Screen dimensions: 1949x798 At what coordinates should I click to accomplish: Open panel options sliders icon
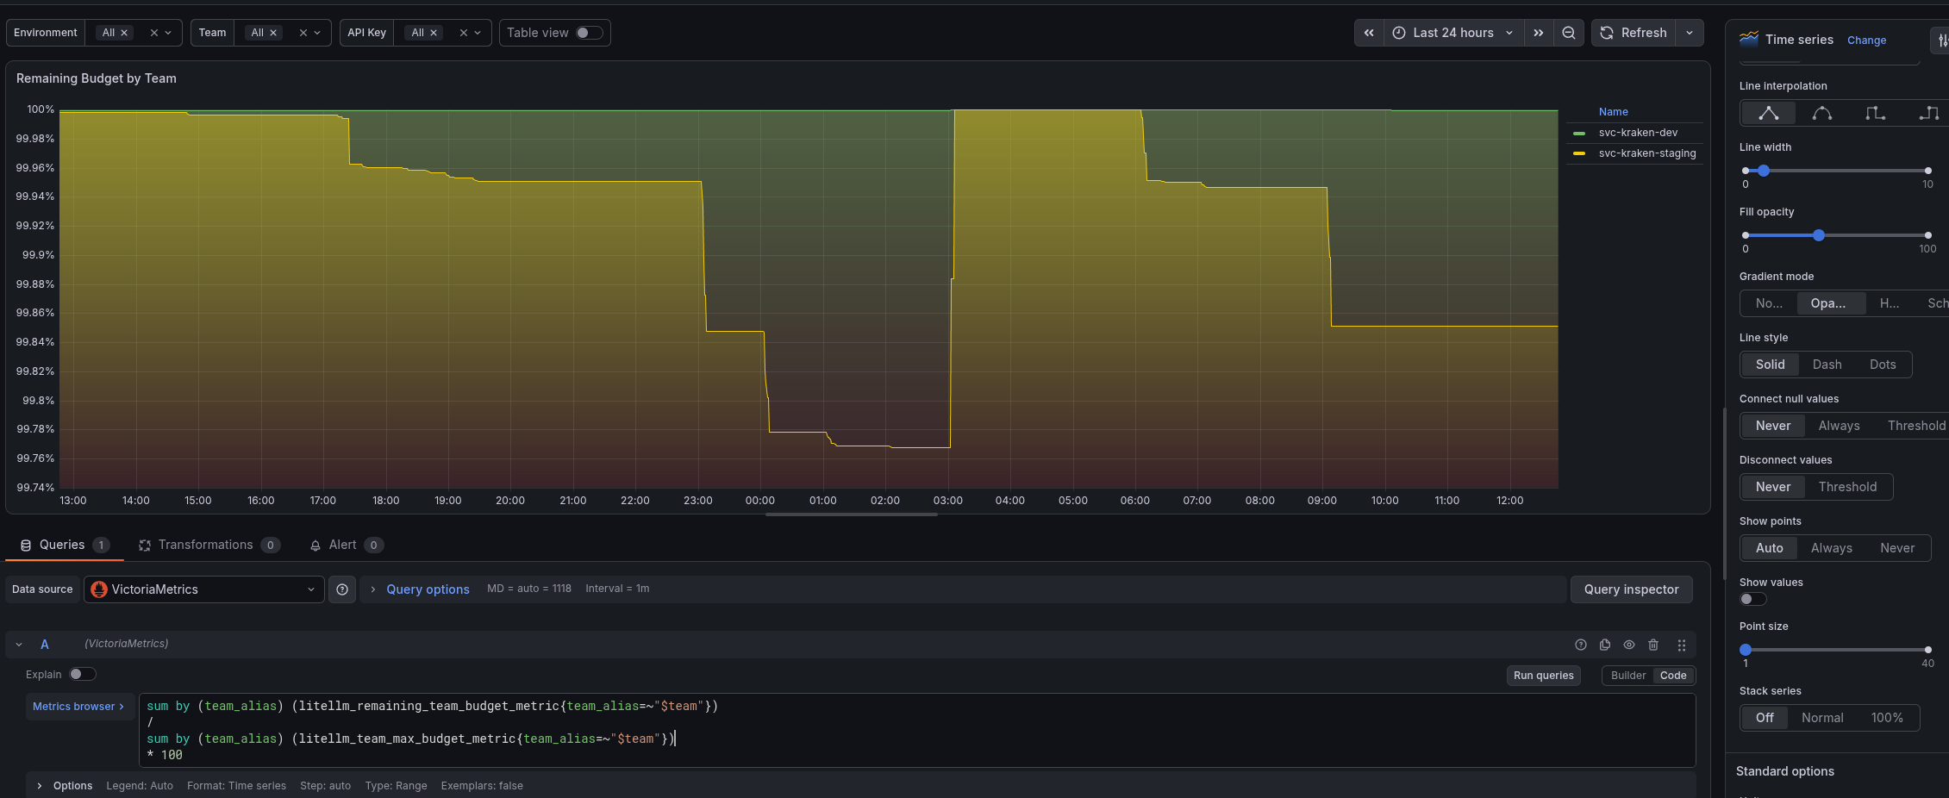[1942, 40]
